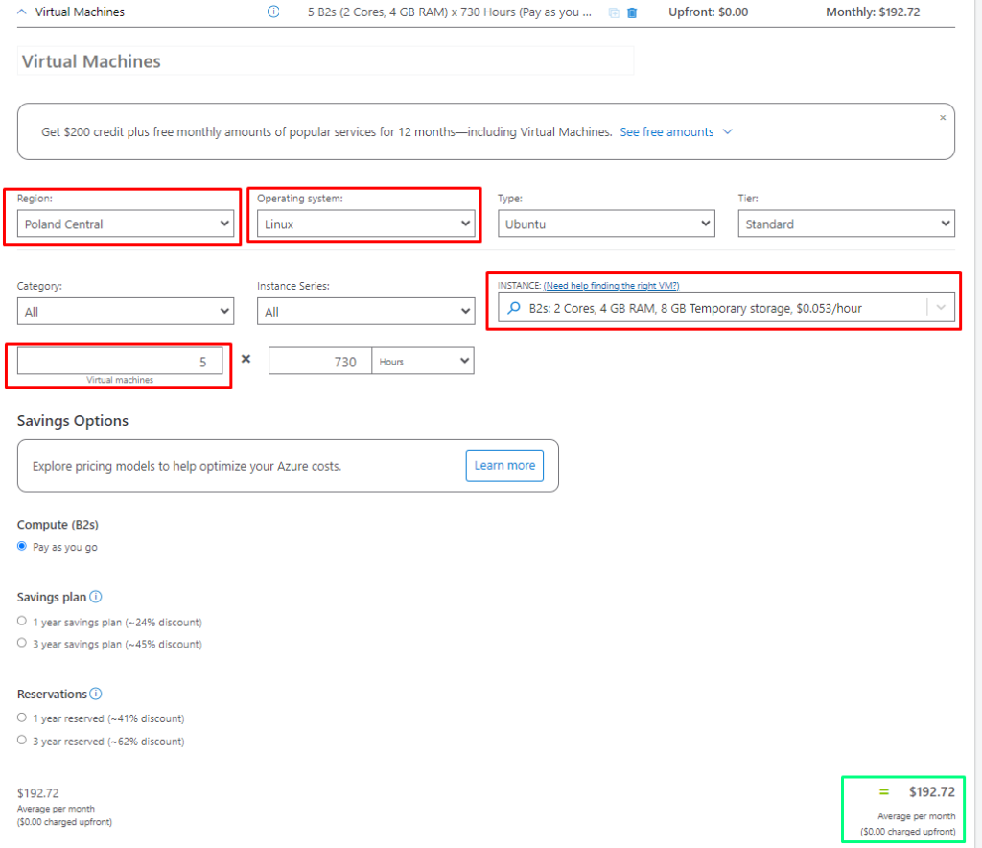
Task: Open the info icon beside Virtual Machines header
Action: point(273,12)
